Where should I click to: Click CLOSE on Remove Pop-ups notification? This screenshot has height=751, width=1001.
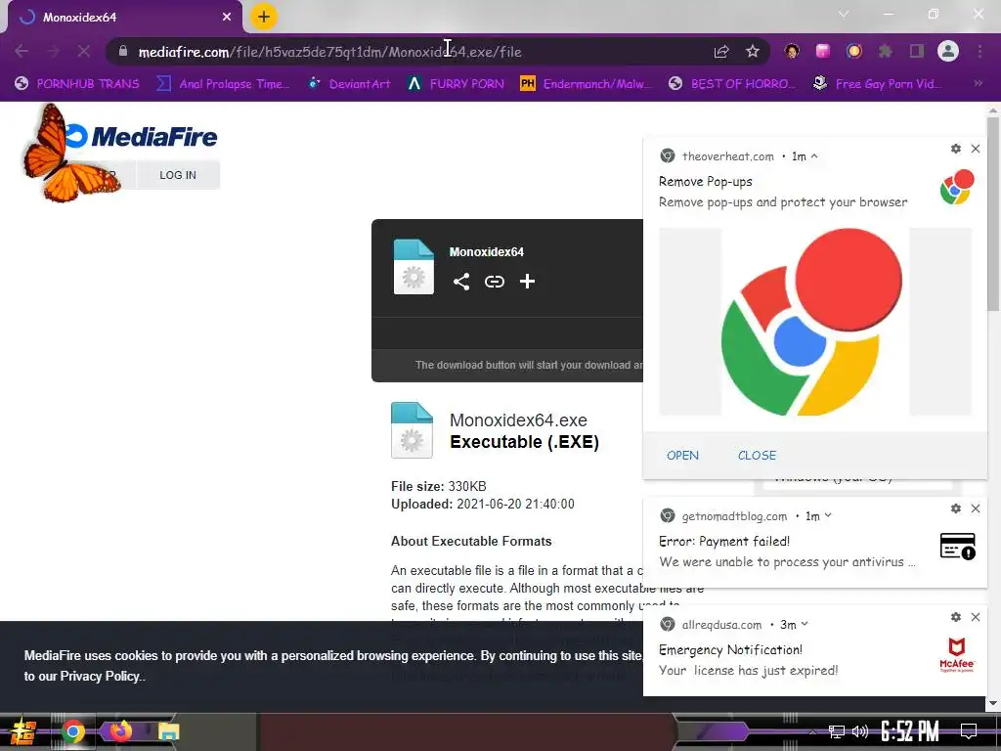pos(758,456)
